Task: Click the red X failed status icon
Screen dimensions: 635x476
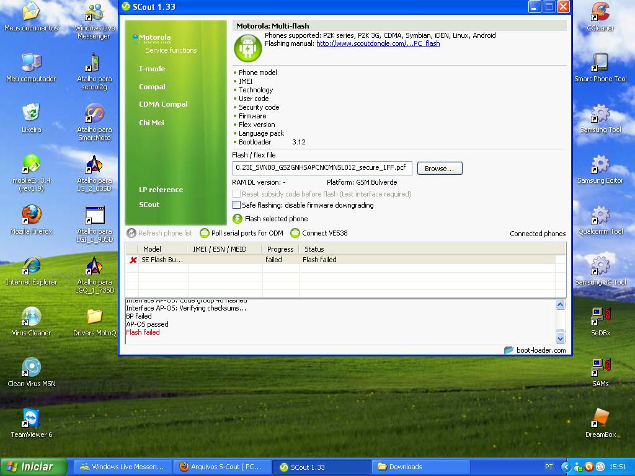Action: pos(133,260)
